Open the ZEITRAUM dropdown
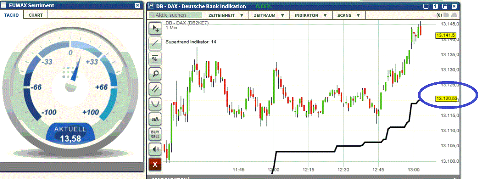 coord(269,15)
